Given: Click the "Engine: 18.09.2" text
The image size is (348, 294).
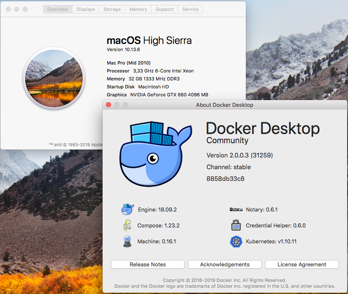Looking at the screenshot, I should pos(157,210).
